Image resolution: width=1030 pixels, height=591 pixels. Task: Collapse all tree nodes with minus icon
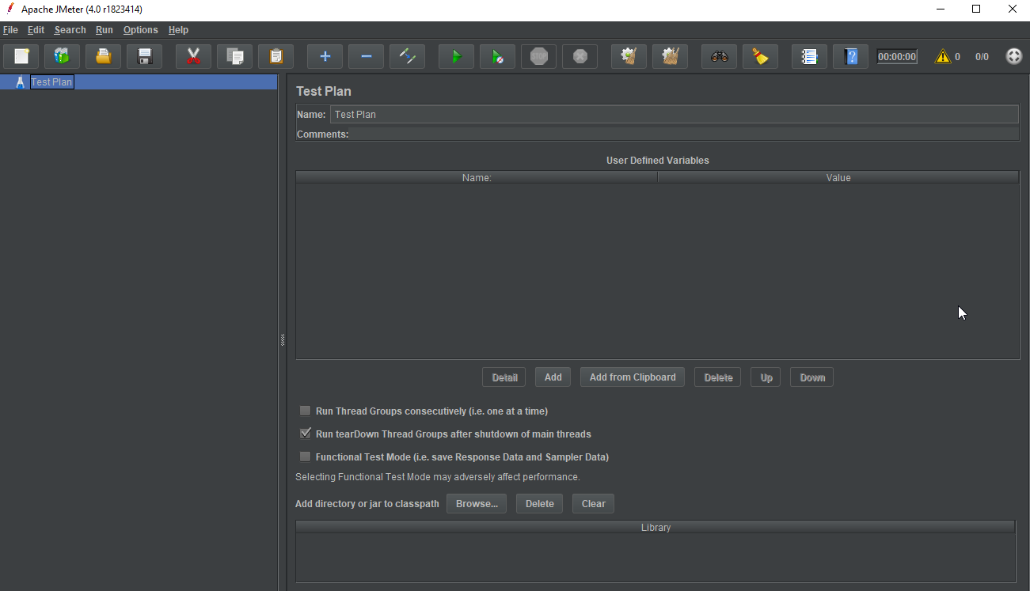point(367,57)
